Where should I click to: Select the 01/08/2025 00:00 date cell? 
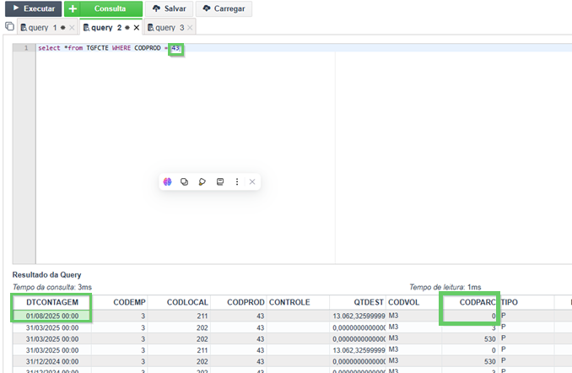(52, 316)
